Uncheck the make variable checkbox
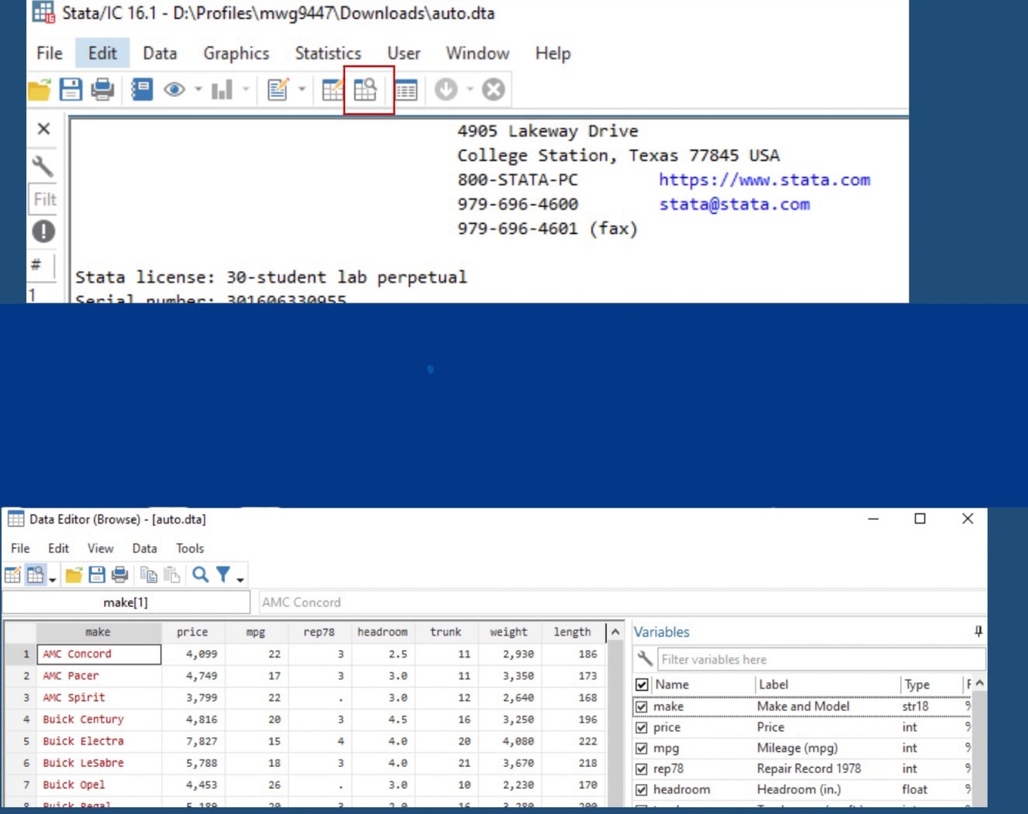The width and height of the screenshot is (1028, 814). [x=641, y=706]
